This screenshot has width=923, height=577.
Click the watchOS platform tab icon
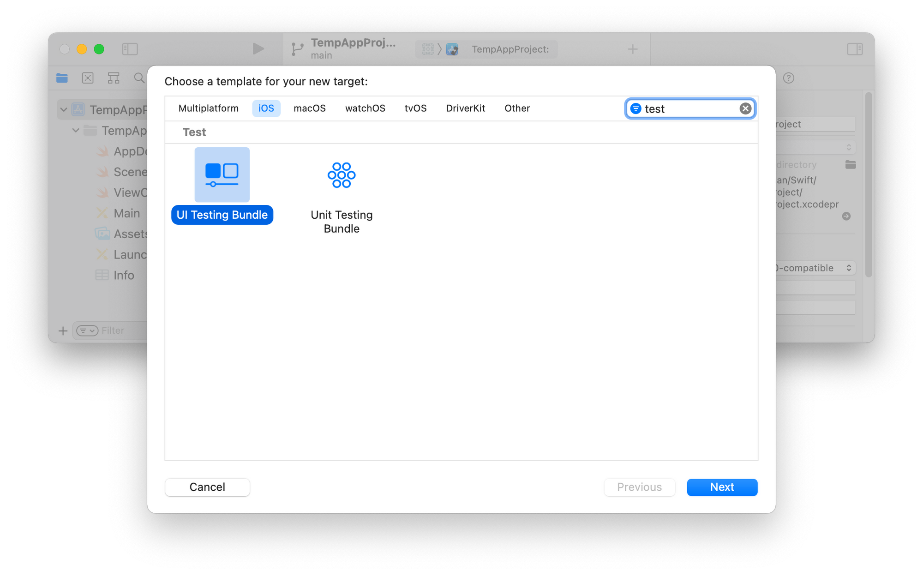pos(365,108)
